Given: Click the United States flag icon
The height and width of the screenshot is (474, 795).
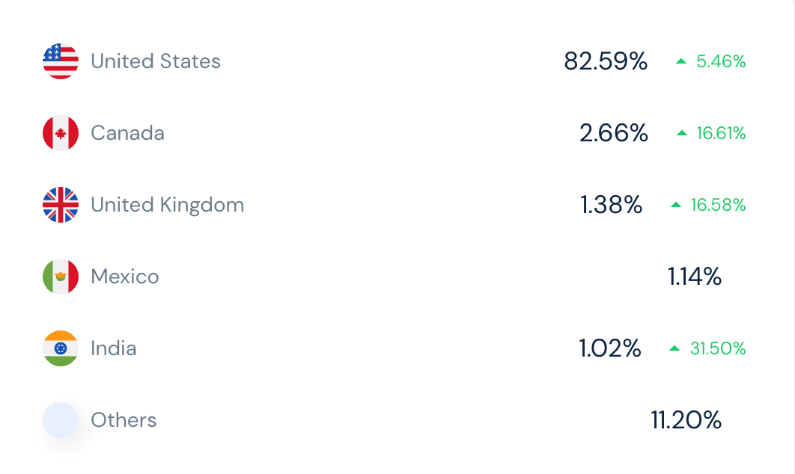Looking at the screenshot, I should click(61, 61).
